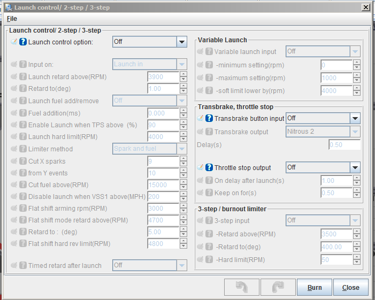Click Disable launch when VSS1 above field

coord(163,196)
